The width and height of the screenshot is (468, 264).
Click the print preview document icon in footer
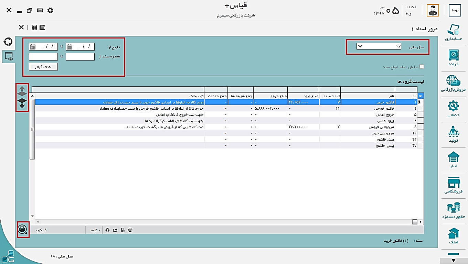(123, 230)
